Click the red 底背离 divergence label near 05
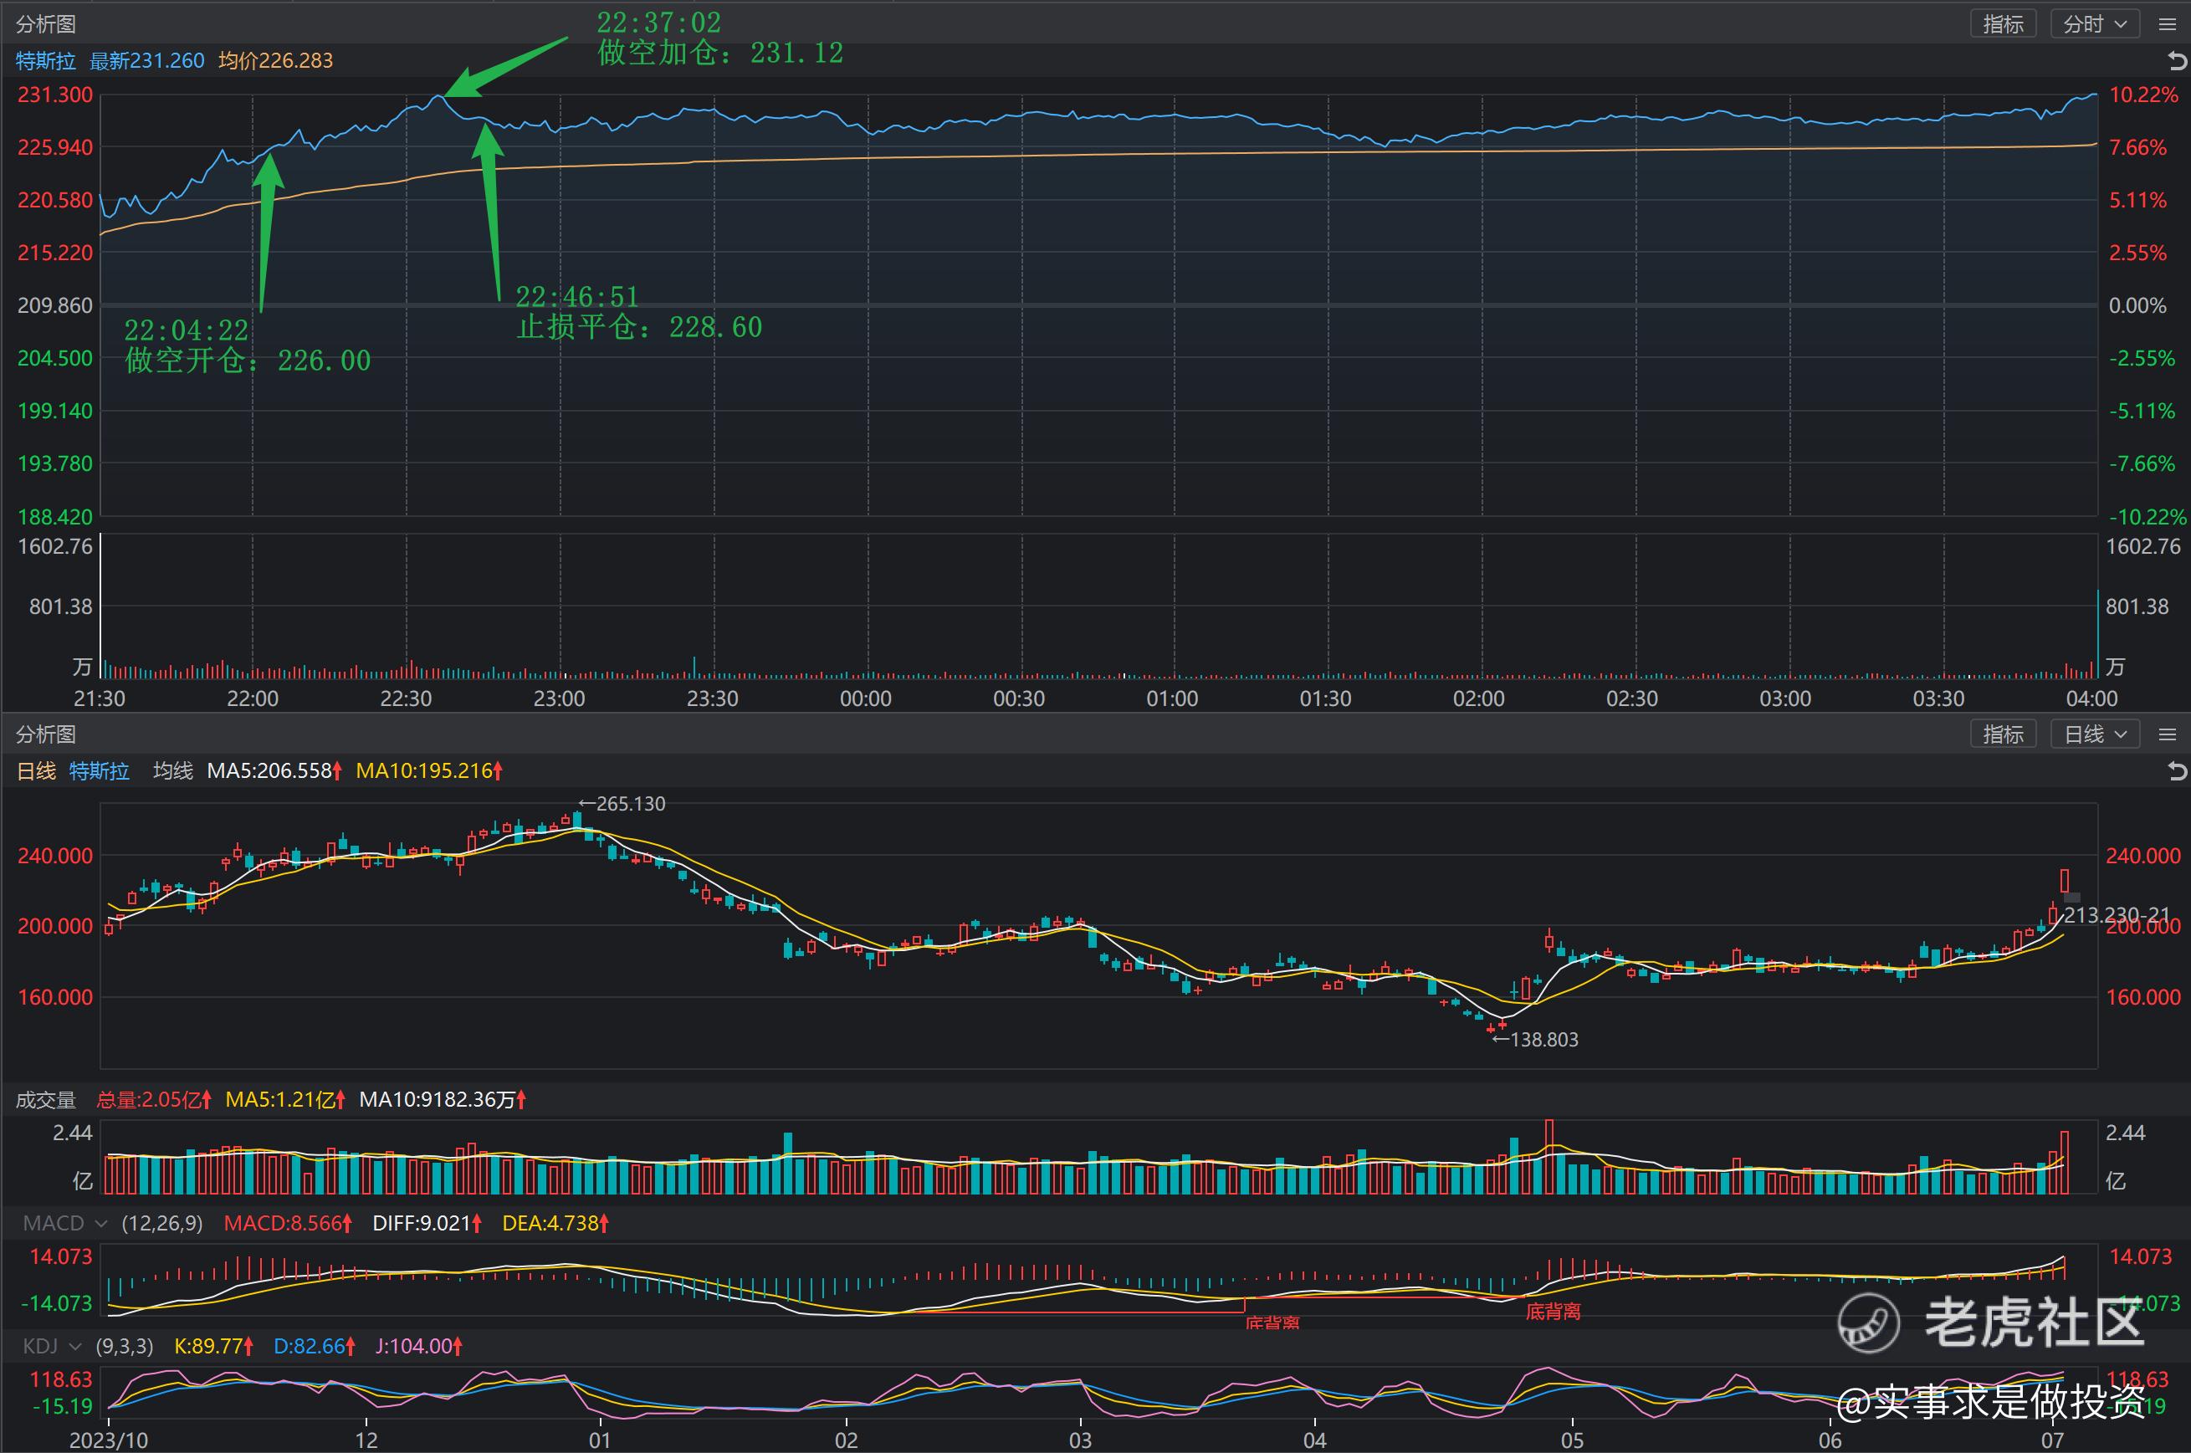Screen dimensions: 2191x1453 (1554, 1312)
